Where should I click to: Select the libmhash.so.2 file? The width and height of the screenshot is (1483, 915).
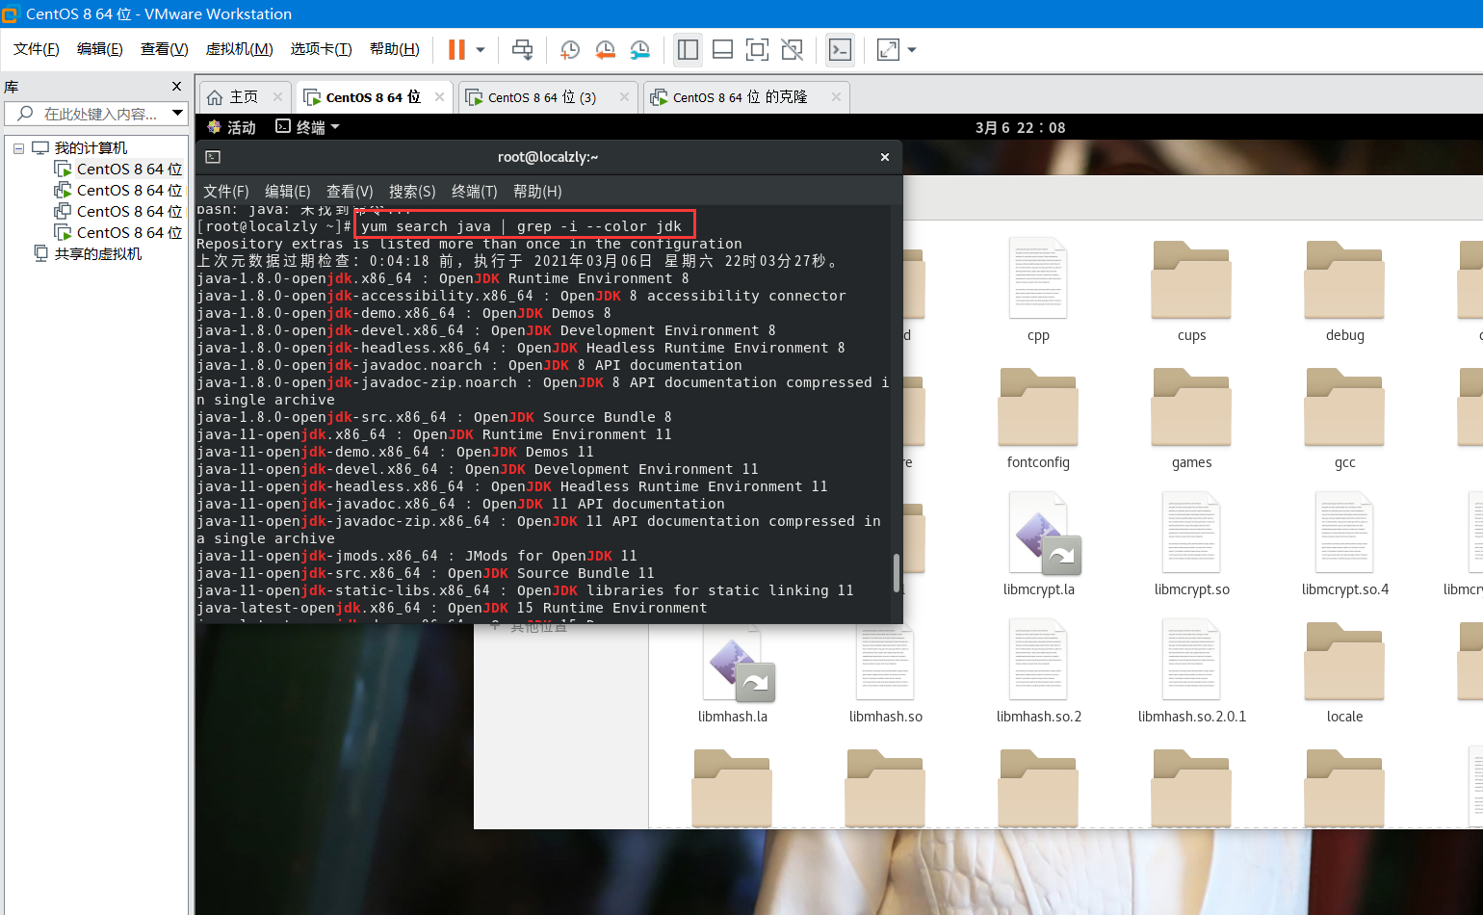(1038, 672)
